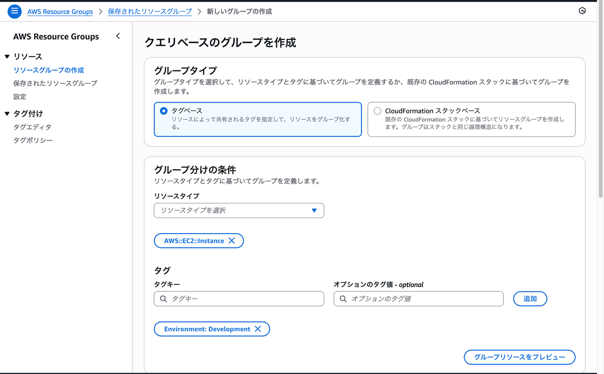Select the CloudFormation スタックベース radio button

[x=377, y=111]
